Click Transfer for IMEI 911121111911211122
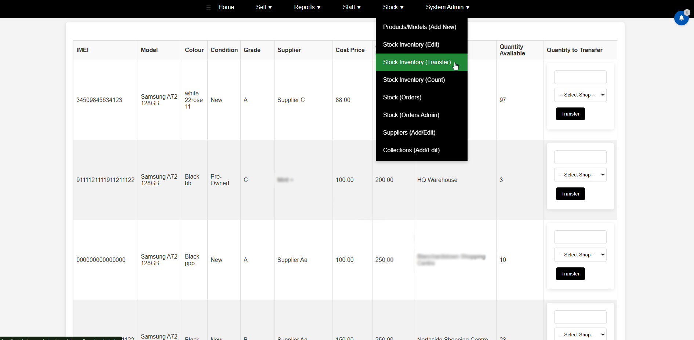This screenshot has height=340, width=694. point(570,194)
